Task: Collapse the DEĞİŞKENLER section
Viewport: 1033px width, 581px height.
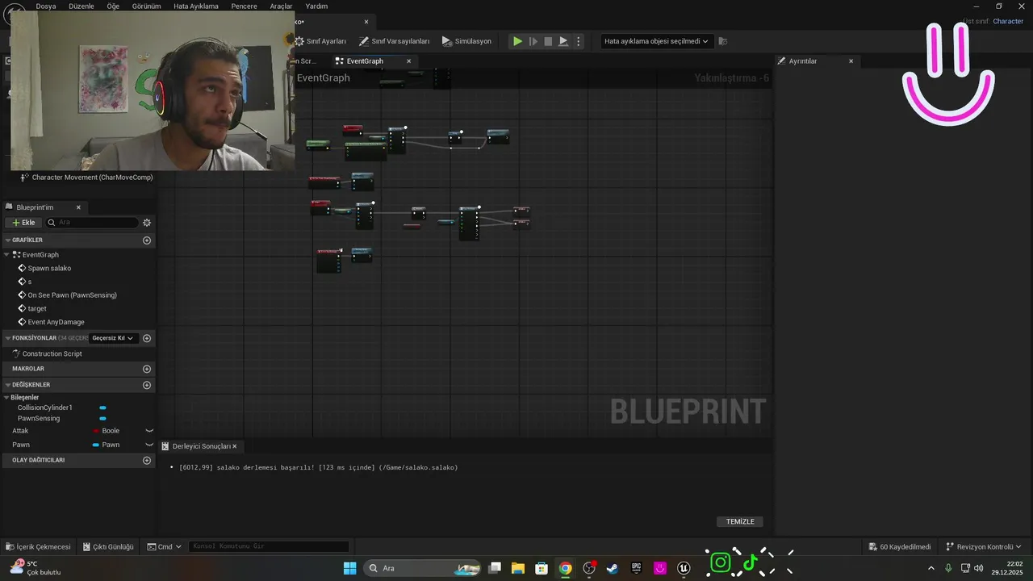Action: click(x=7, y=385)
